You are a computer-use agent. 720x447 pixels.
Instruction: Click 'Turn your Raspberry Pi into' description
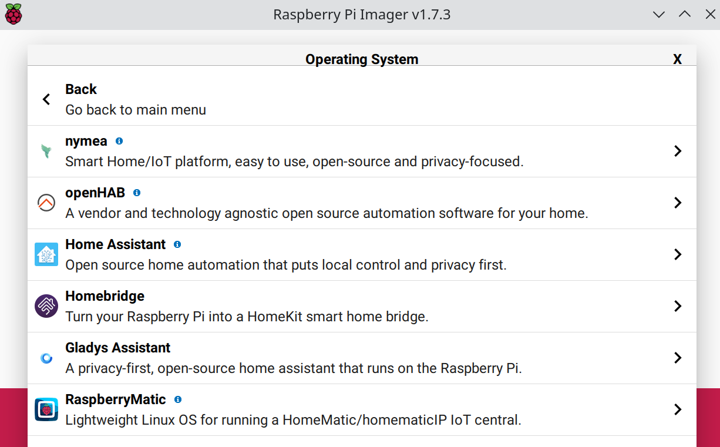point(247,317)
